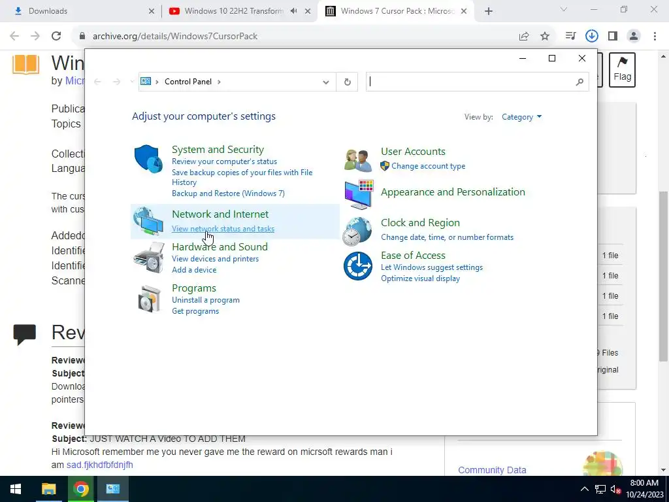Open Hardware and Sound printer icon
Screen dimensions: 669x502
[x=148, y=258]
